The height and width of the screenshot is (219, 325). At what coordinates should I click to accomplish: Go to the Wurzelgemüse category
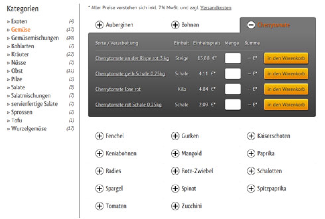coord(29,129)
